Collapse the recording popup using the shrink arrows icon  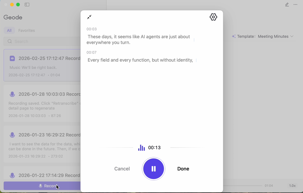point(89,17)
